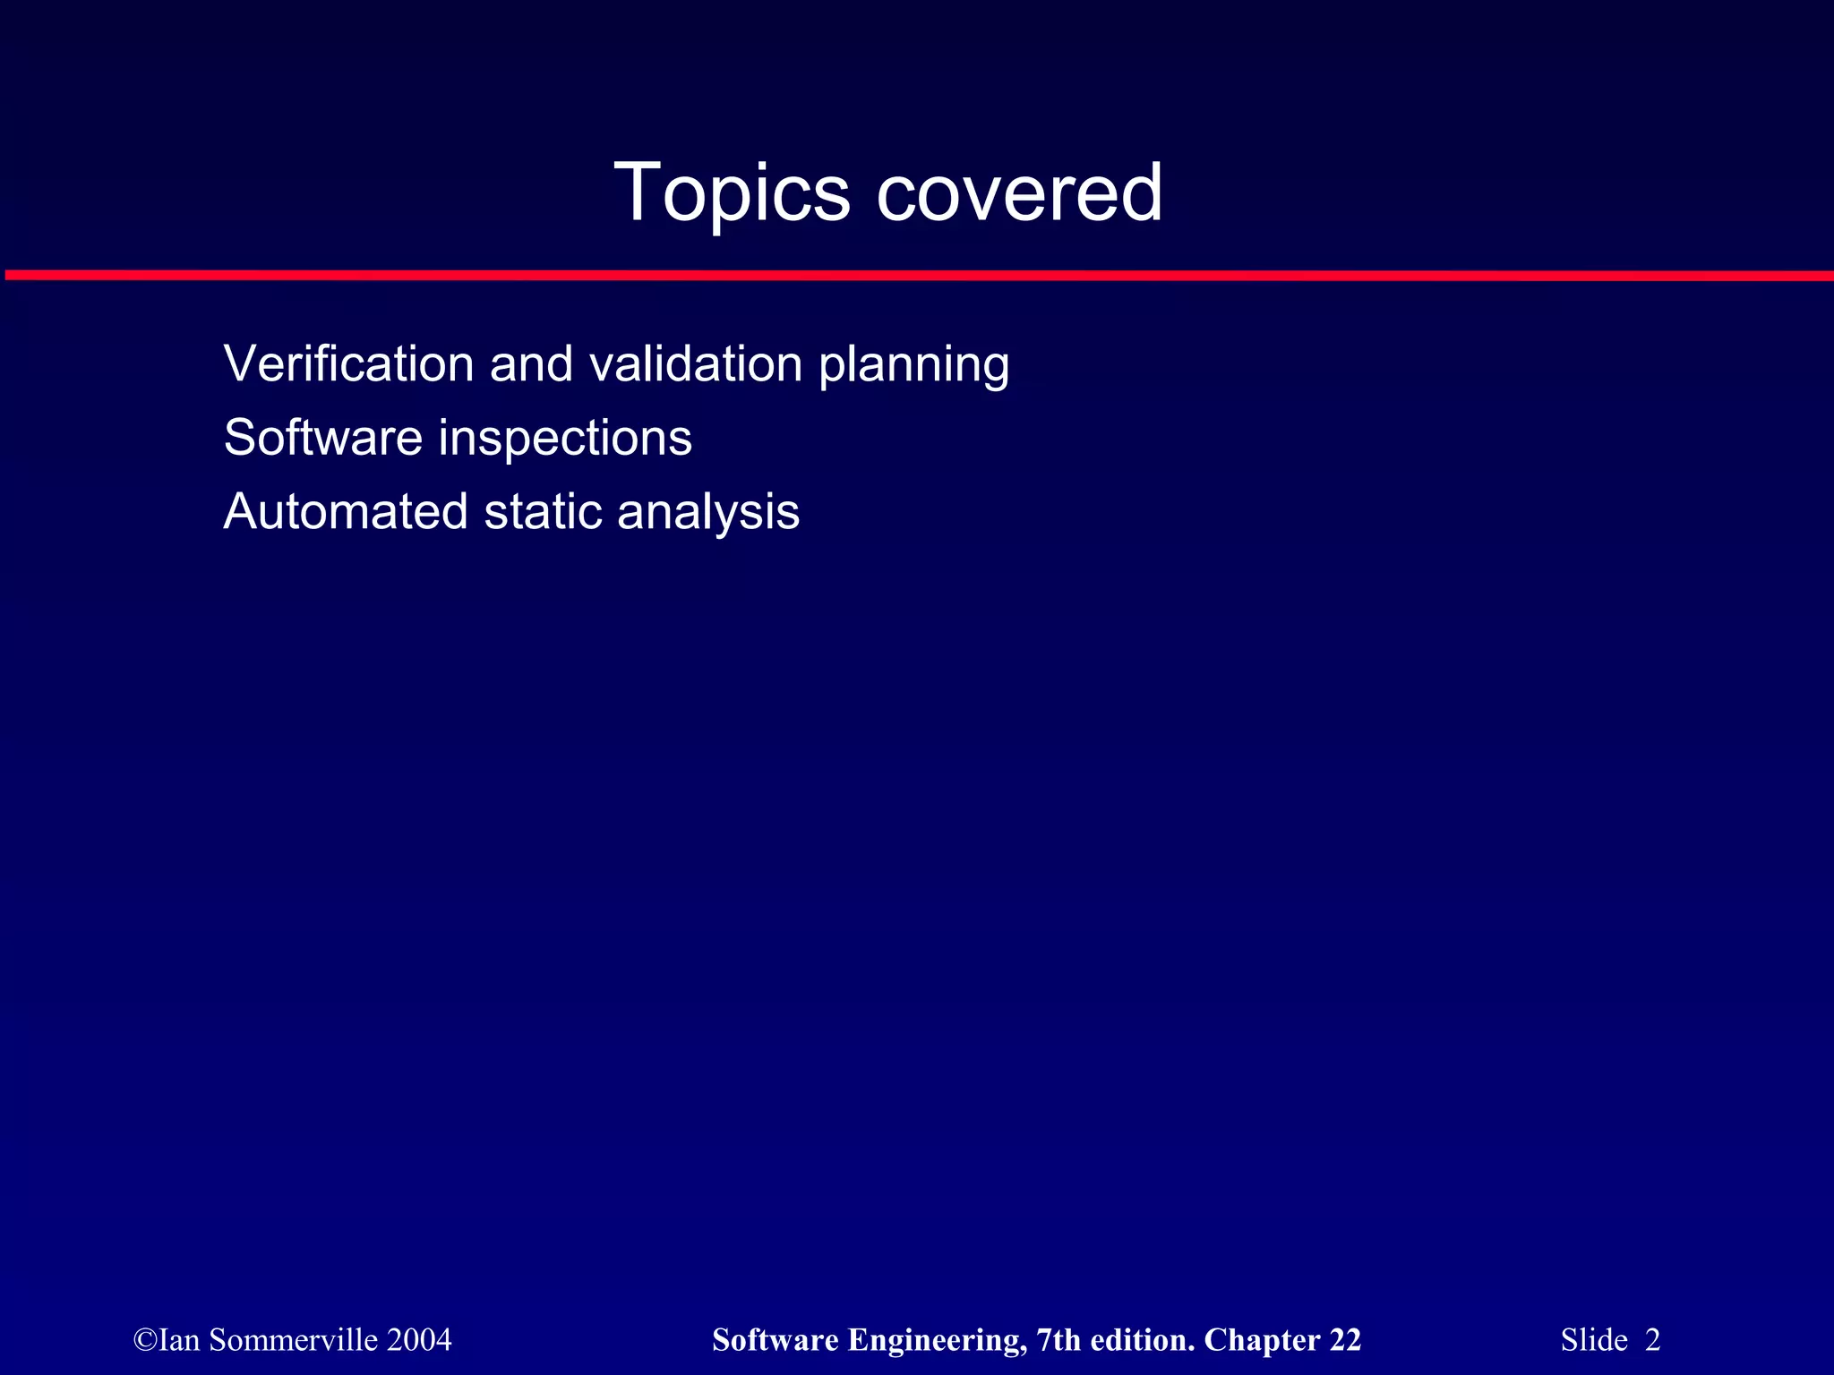The width and height of the screenshot is (1834, 1375).
Task: Click the slide number '2'
Action: click(1652, 1340)
